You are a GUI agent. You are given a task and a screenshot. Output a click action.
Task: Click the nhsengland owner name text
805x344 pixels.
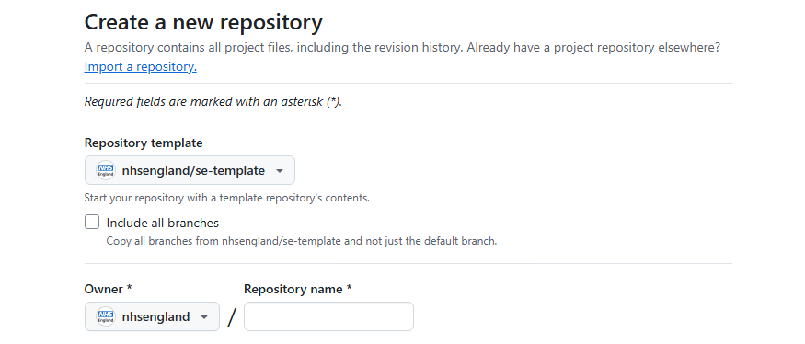pos(156,316)
